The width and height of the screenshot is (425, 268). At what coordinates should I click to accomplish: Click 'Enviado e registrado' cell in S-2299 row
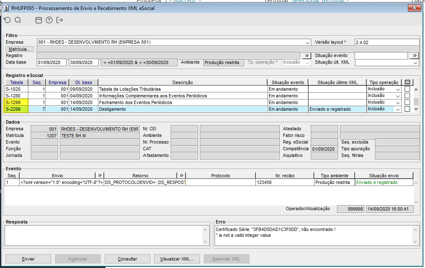(x=337, y=109)
